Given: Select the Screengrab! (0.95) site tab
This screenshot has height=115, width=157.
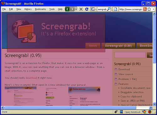Looking at the screenshot, I should (118, 46).
